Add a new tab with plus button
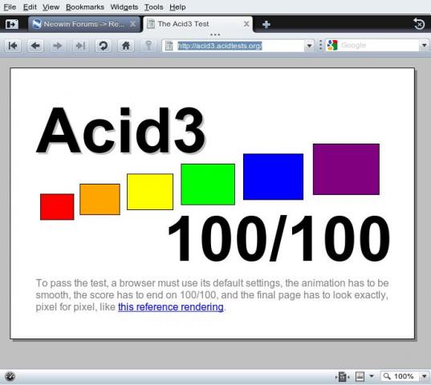Viewport: 431px width, 385px height. tap(266, 24)
